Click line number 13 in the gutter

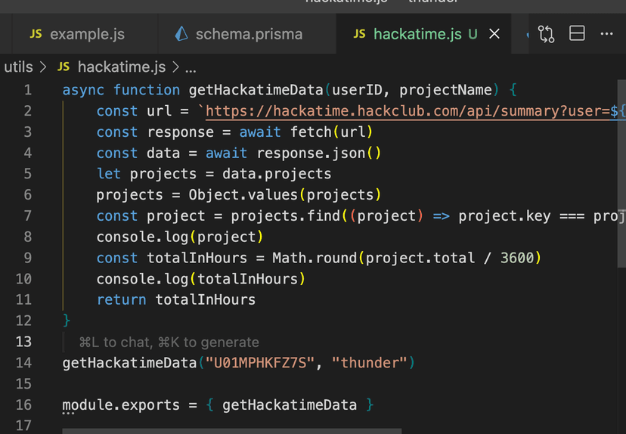pyautogui.click(x=23, y=342)
